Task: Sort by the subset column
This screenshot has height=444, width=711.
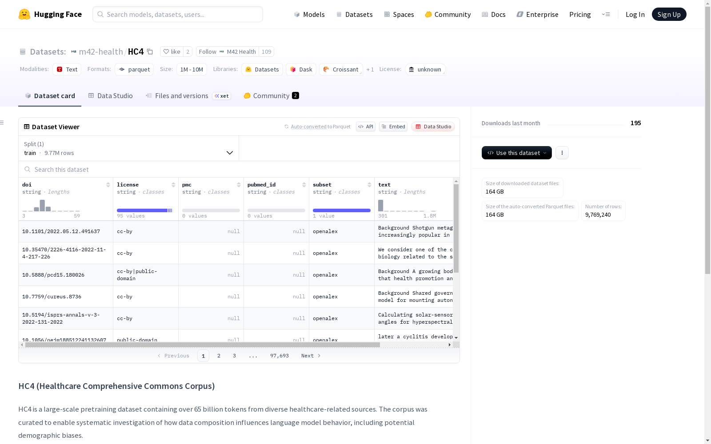Action: tap(369, 185)
